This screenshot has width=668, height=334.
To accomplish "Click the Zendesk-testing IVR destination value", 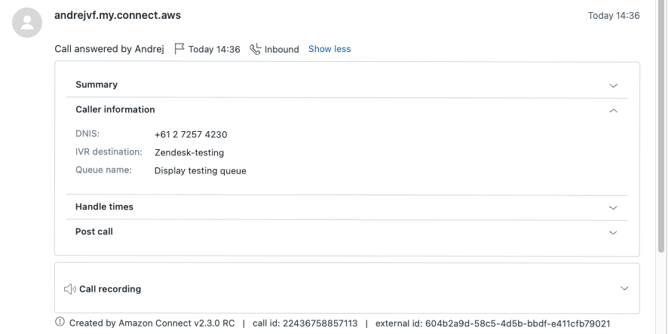I will coord(189,153).
